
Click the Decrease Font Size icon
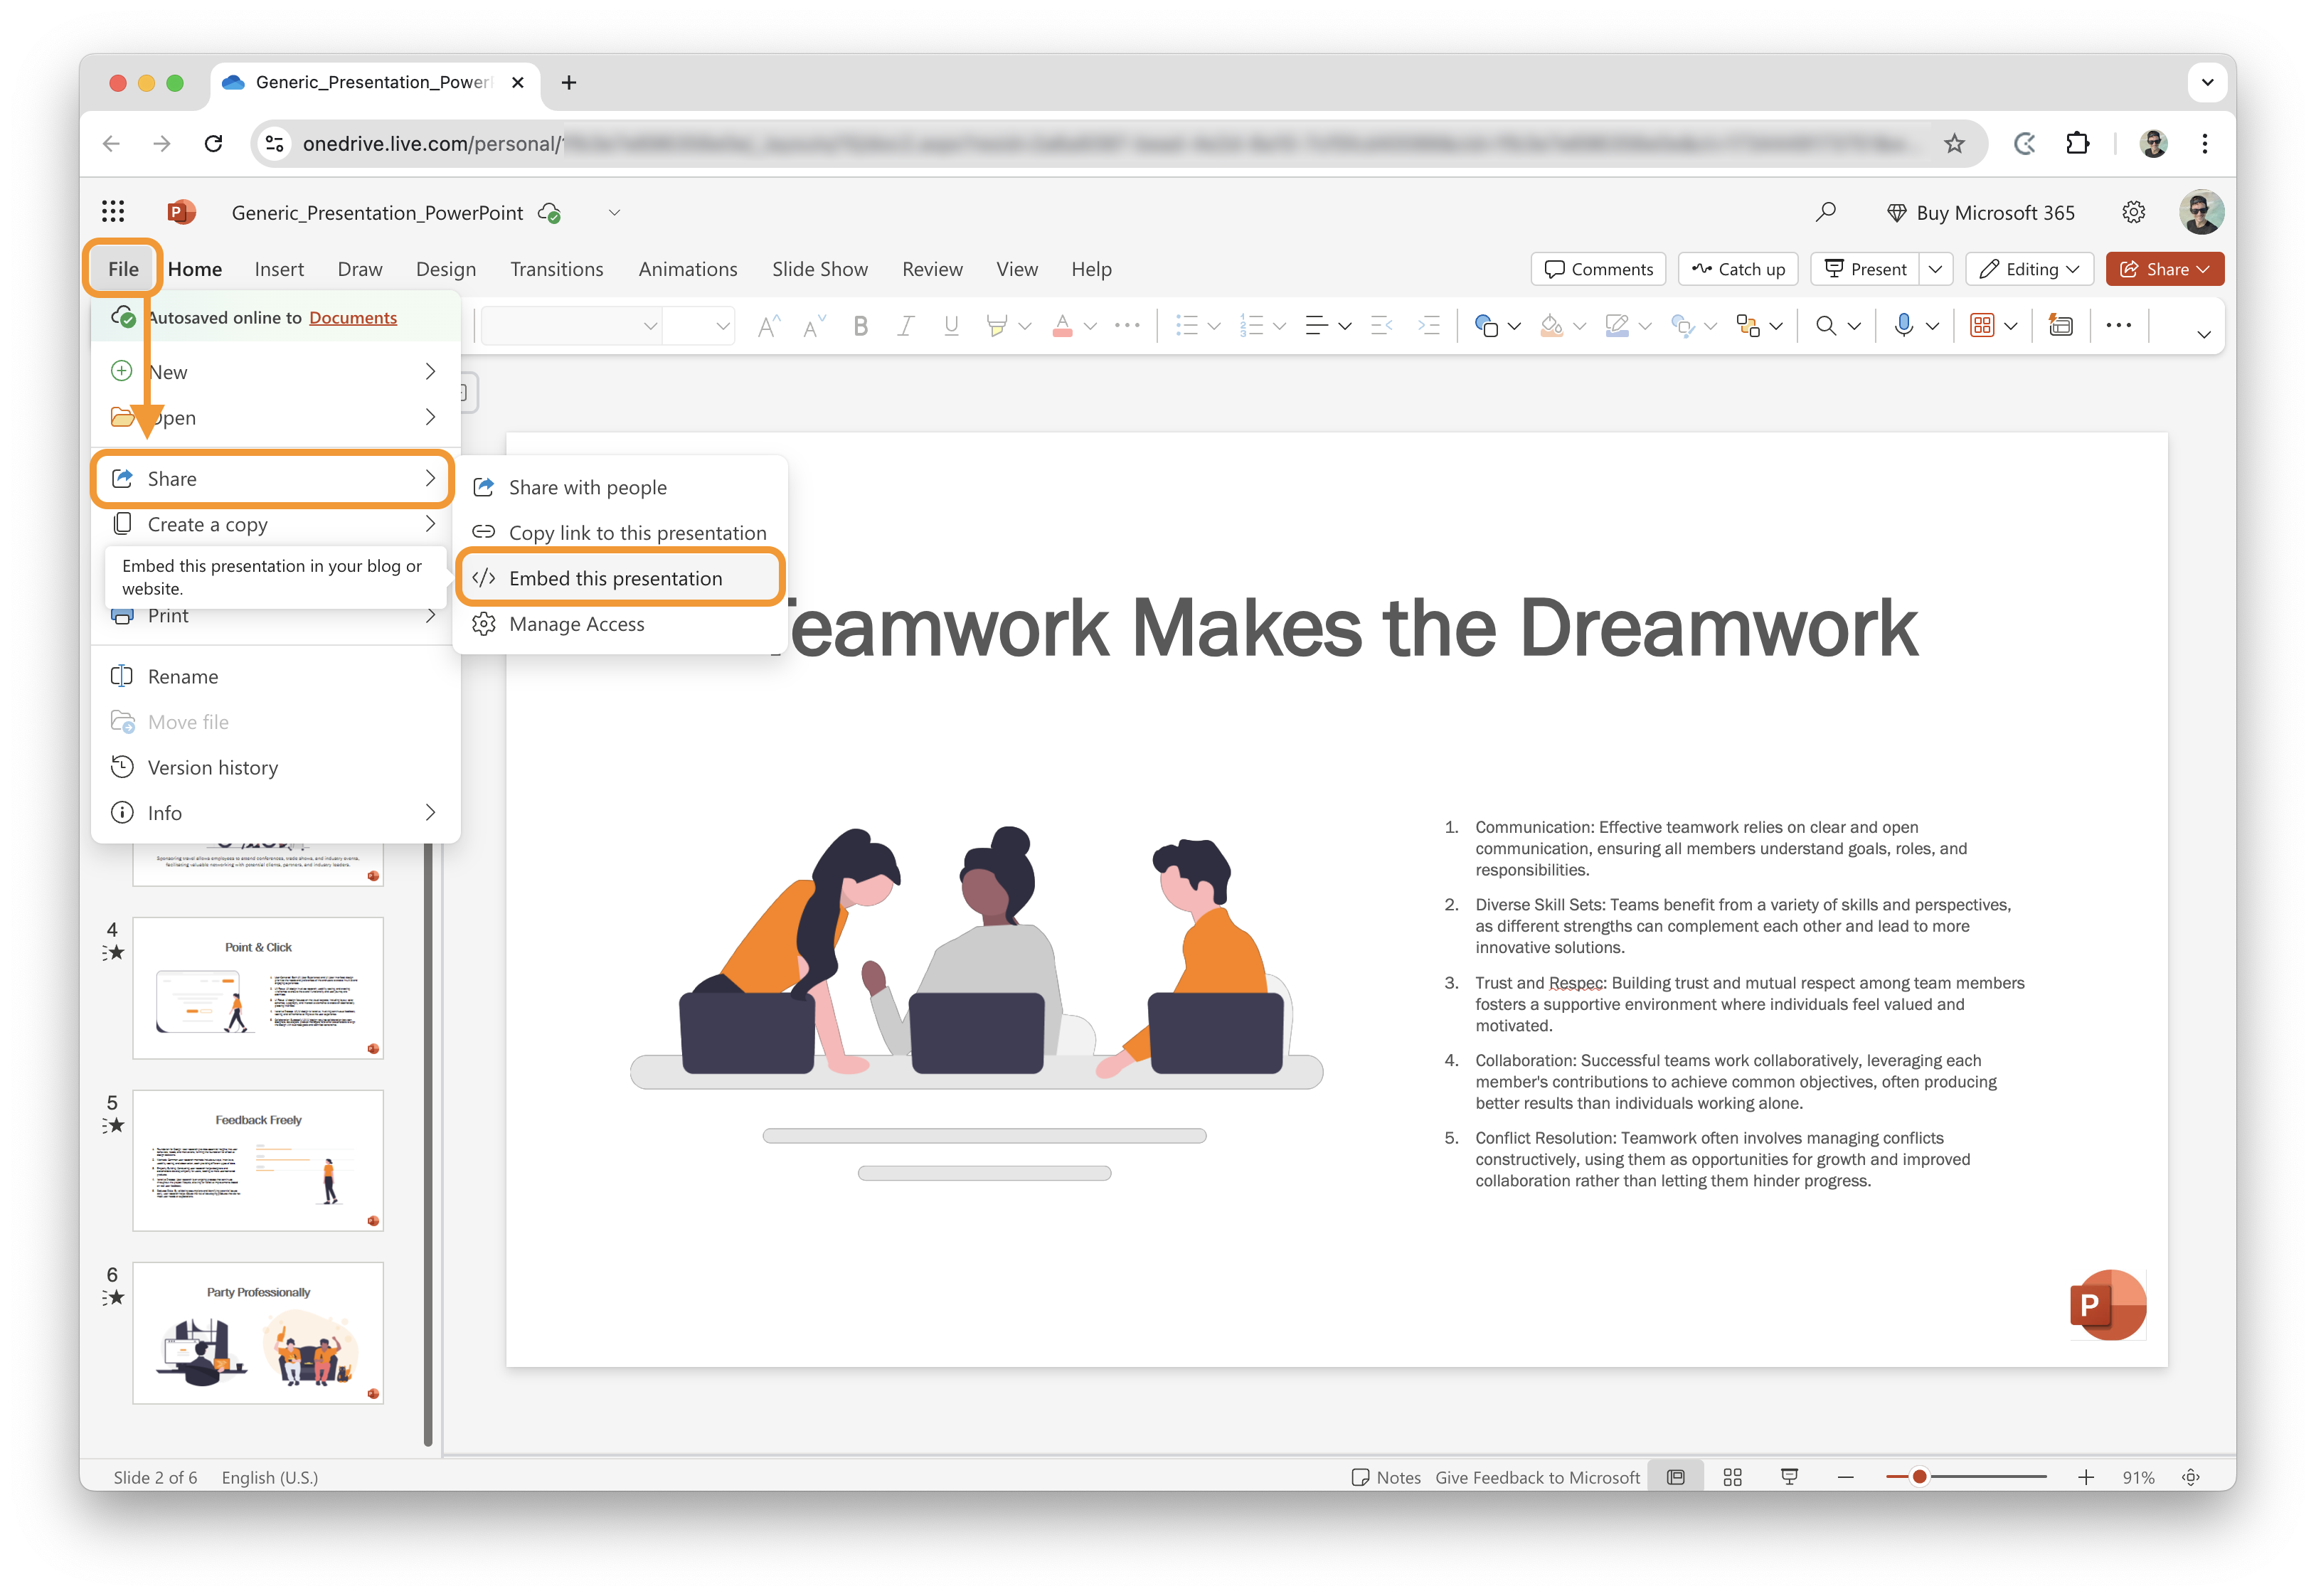point(813,326)
